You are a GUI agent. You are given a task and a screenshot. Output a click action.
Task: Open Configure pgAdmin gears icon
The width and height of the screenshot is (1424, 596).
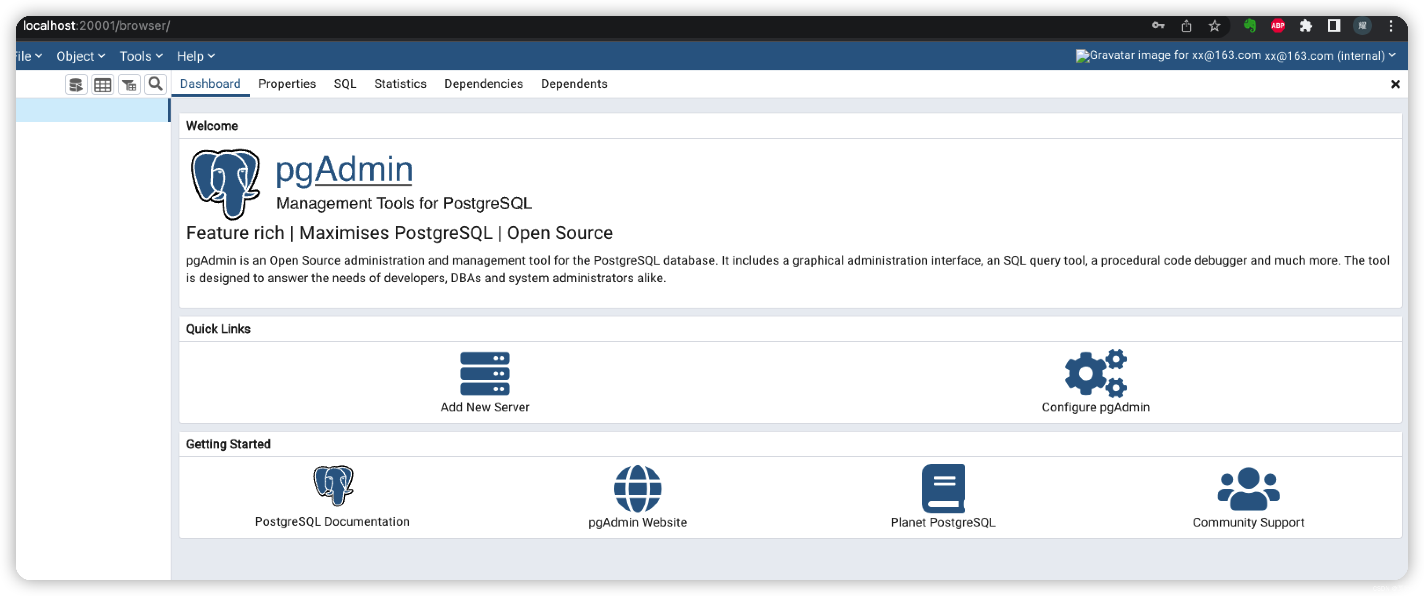[x=1095, y=374]
